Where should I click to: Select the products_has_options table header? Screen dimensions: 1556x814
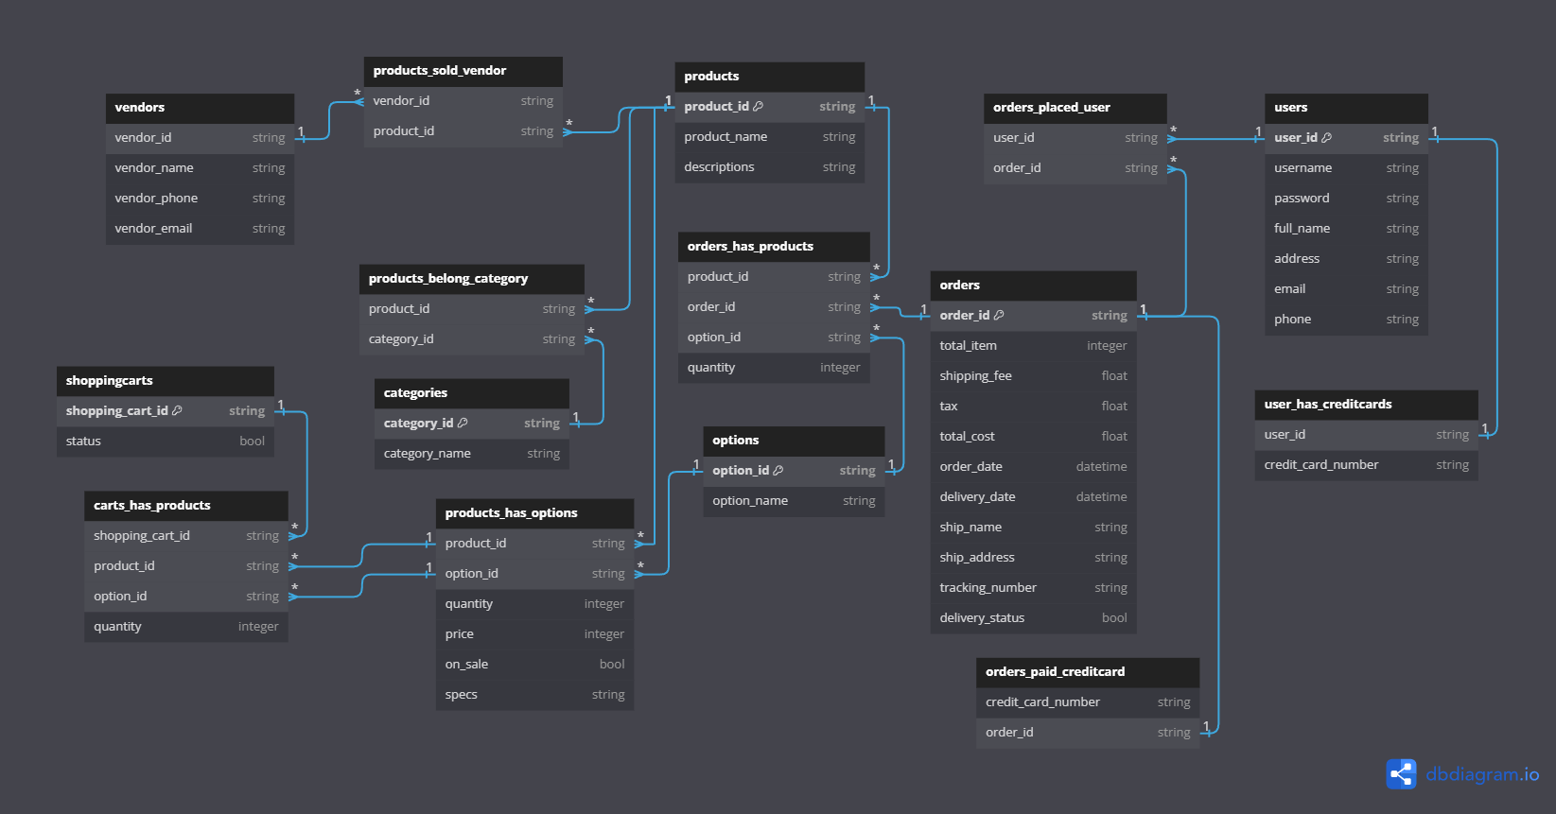coord(534,513)
